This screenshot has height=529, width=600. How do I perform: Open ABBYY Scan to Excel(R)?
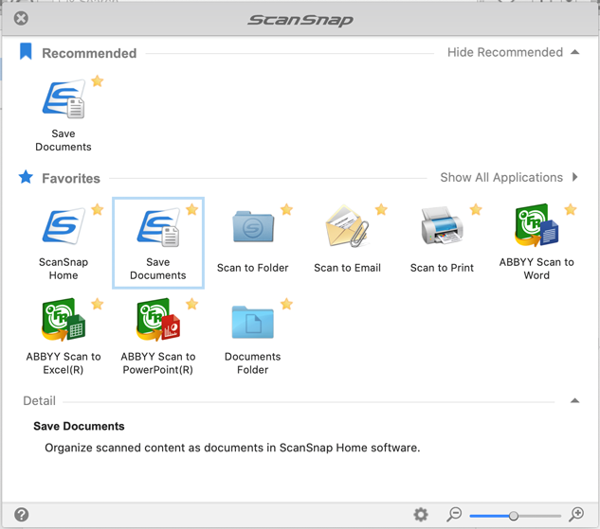(x=64, y=319)
